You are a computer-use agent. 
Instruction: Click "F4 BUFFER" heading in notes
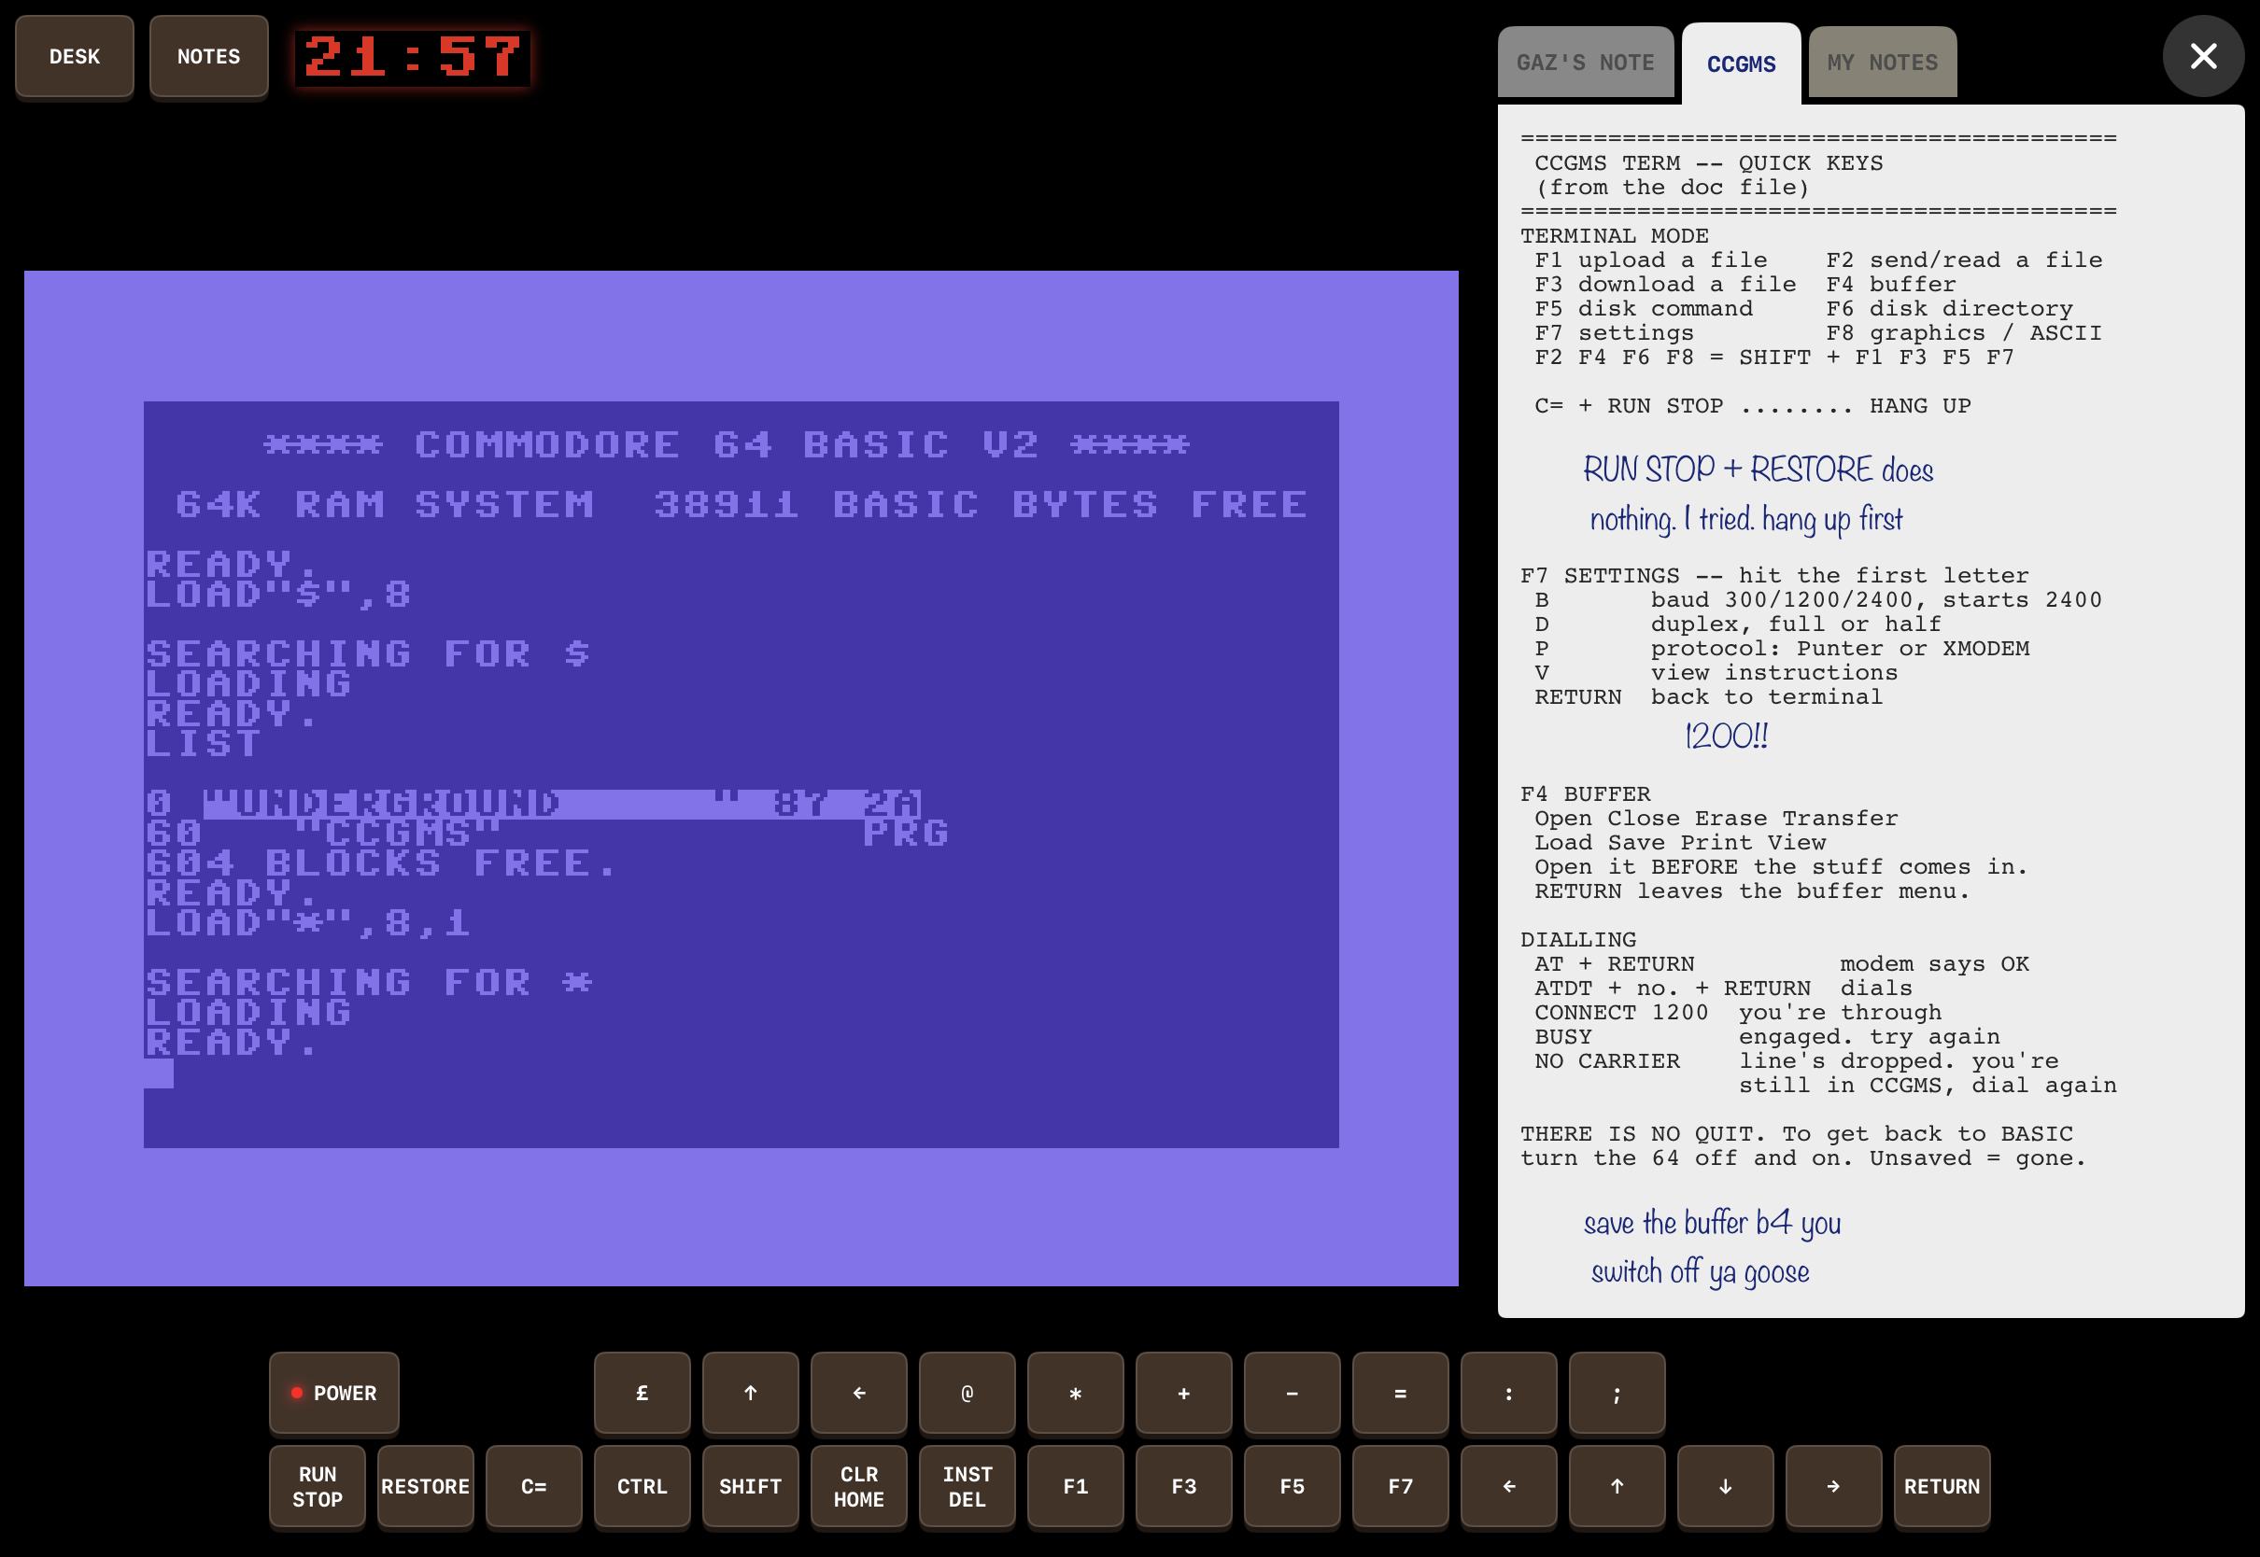(x=1586, y=794)
